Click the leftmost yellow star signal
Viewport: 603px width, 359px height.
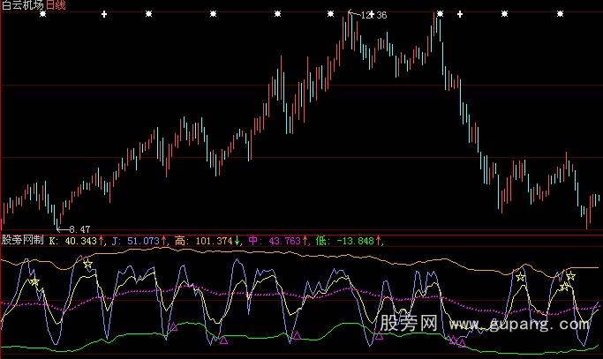35,282
